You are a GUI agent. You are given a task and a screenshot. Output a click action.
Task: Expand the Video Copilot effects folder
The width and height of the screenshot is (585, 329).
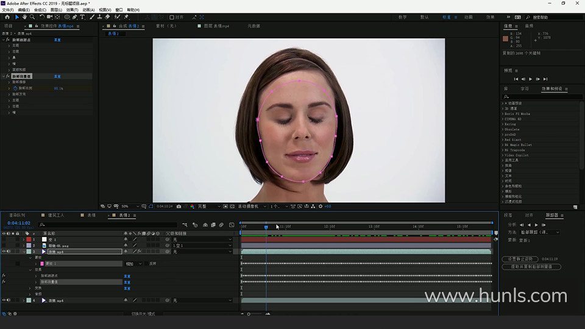pyautogui.click(x=516, y=155)
